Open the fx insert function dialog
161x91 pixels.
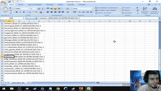pyautogui.click(x=36, y=18)
